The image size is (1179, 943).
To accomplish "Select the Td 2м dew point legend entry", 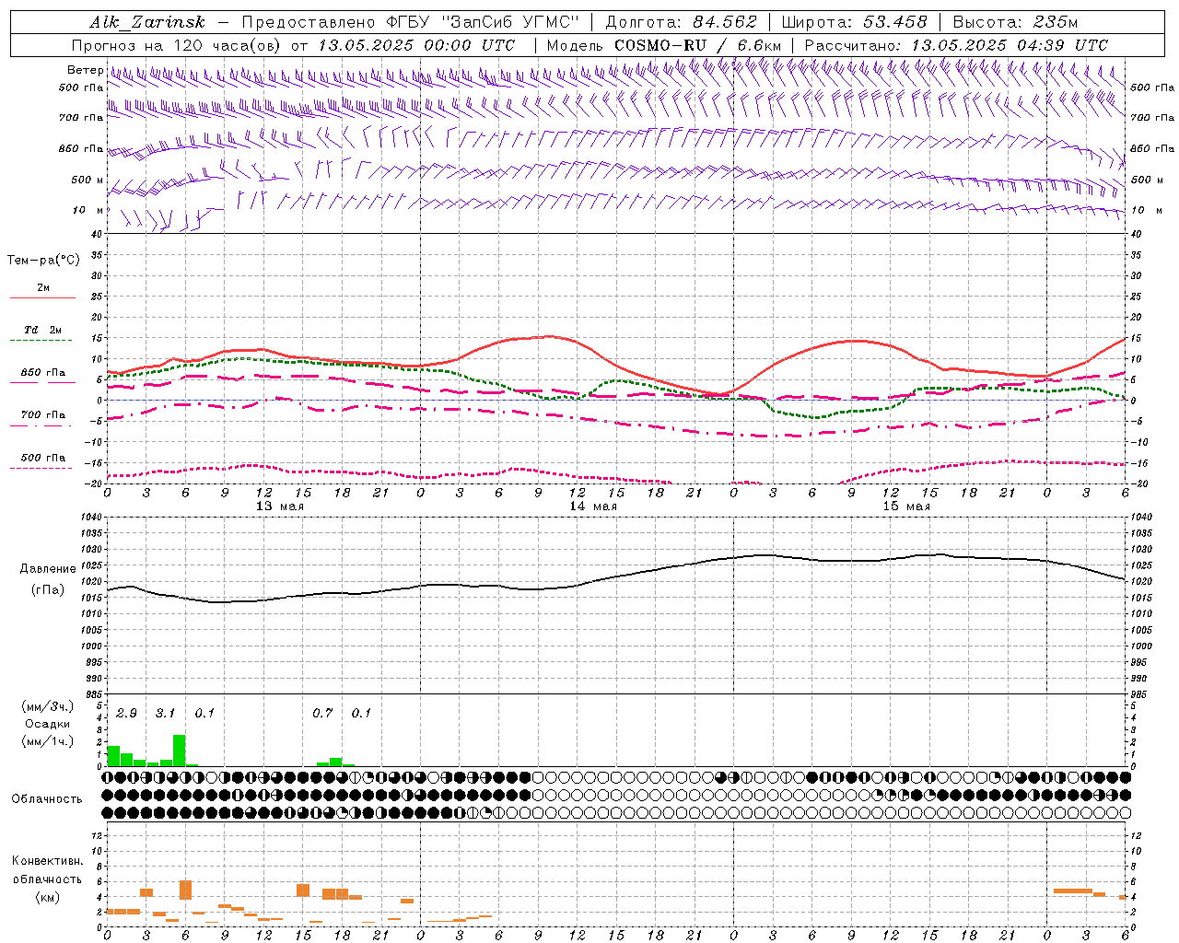I will click(x=43, y=330).
